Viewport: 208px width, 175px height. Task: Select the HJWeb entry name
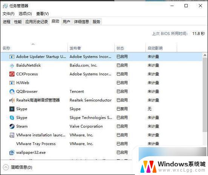point(23,83)
